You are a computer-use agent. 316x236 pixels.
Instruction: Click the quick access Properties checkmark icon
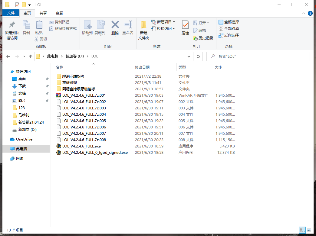coord(17,5)
